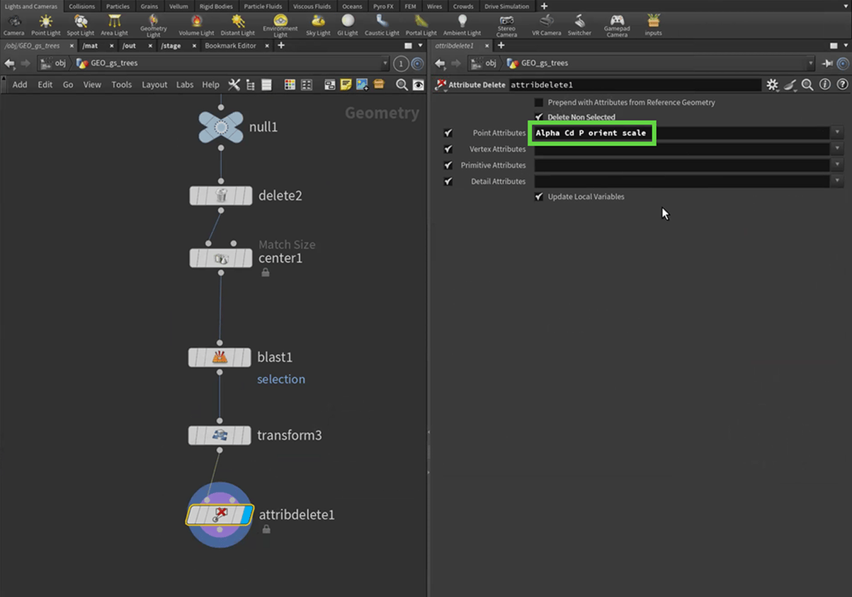Image resolution: width=852 pixels, height=597 pixels.
Task: Open the parameter gear settings menu
Action: pyautogui.click(x=772, y=85)
